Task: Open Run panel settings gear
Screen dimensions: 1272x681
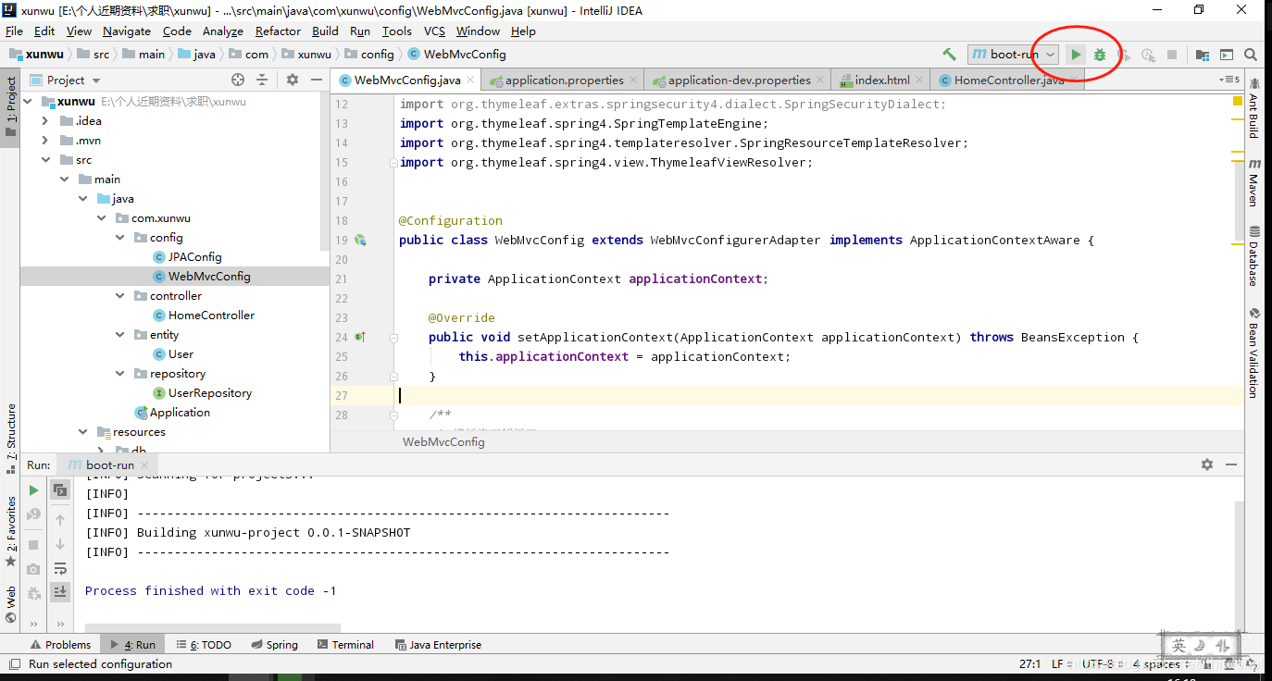Action: 1207,464
